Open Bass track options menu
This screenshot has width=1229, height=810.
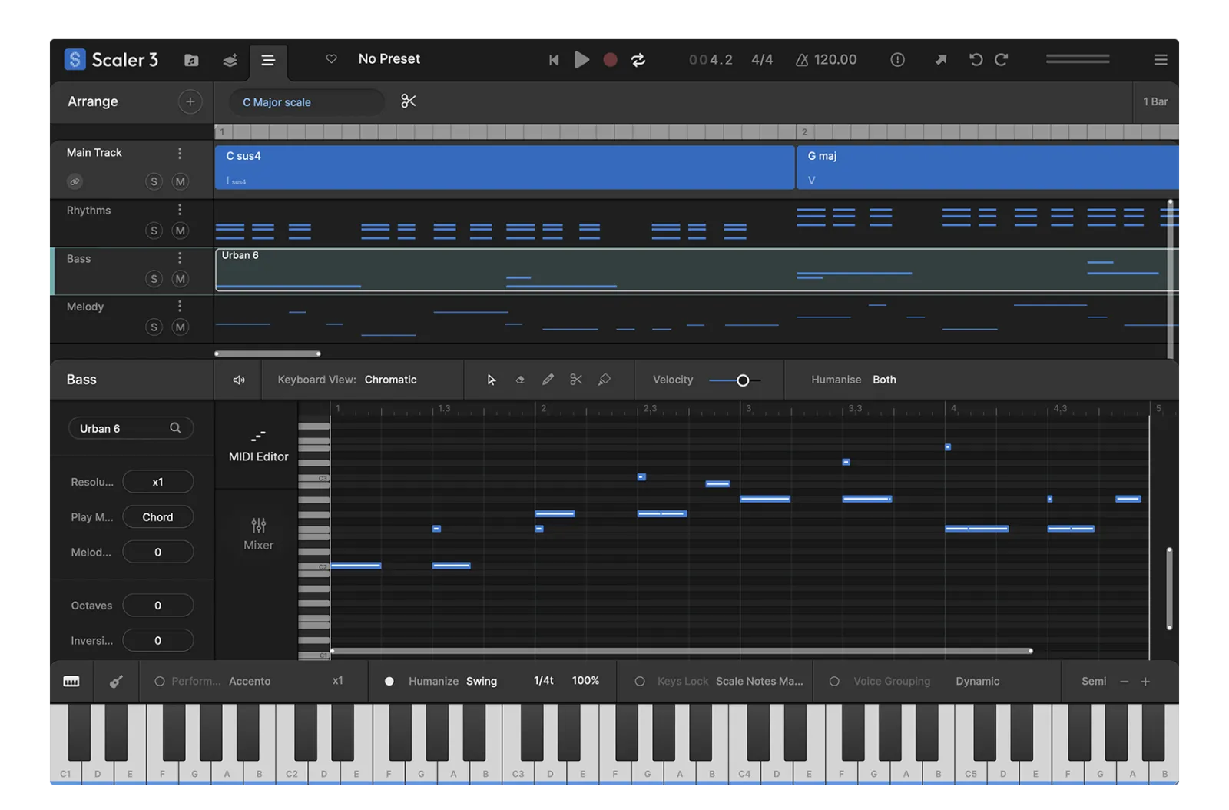[180, 258]
